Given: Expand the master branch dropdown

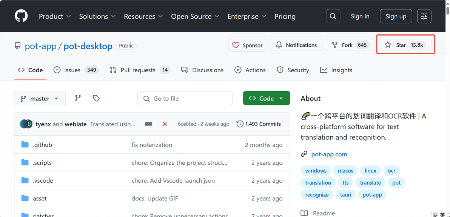Looking at the screenshot, I should [40, 98].
